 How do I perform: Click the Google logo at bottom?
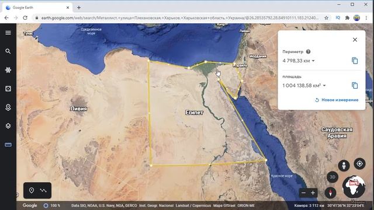(30, 205)
